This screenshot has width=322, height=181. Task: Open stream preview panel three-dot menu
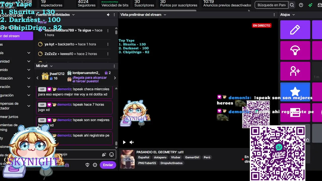[274, 15]
